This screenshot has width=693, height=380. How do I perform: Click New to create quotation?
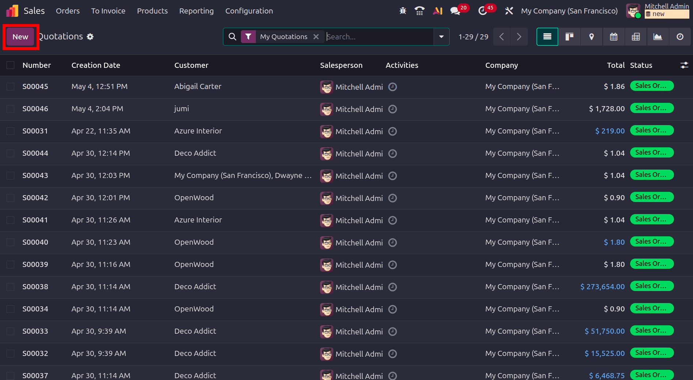(20, 36)
